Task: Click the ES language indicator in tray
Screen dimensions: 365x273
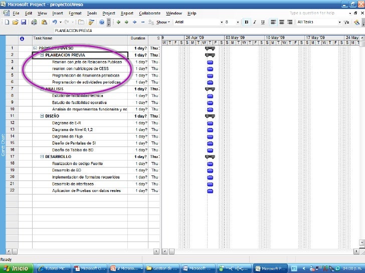Action: (294, 268)
